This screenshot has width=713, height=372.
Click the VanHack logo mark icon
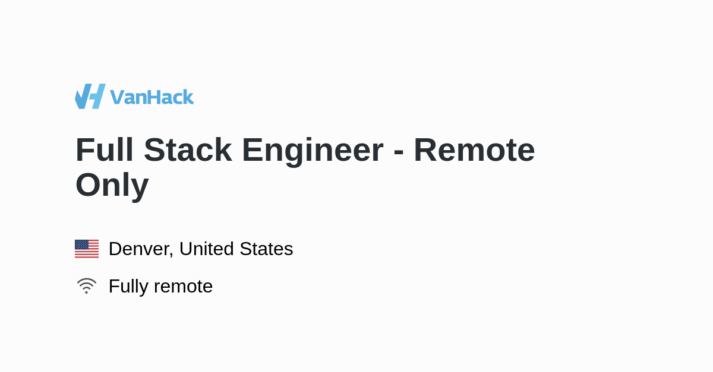(90, 96)
